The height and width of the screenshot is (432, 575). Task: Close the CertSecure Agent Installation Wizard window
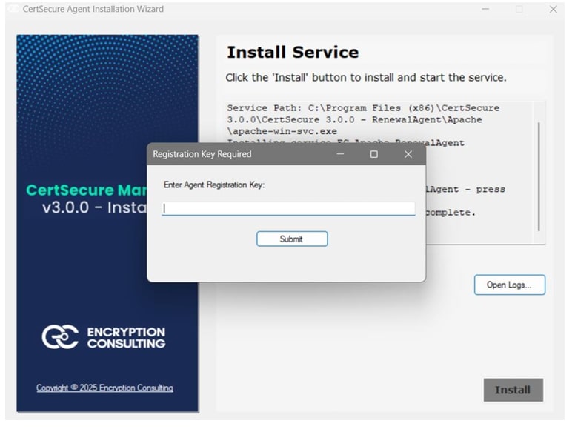click(x=554, y=9)
